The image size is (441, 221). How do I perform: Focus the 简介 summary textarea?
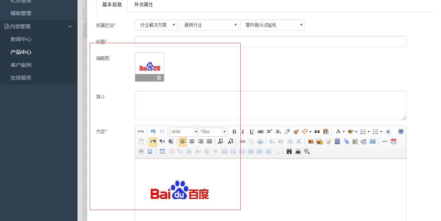270,106
